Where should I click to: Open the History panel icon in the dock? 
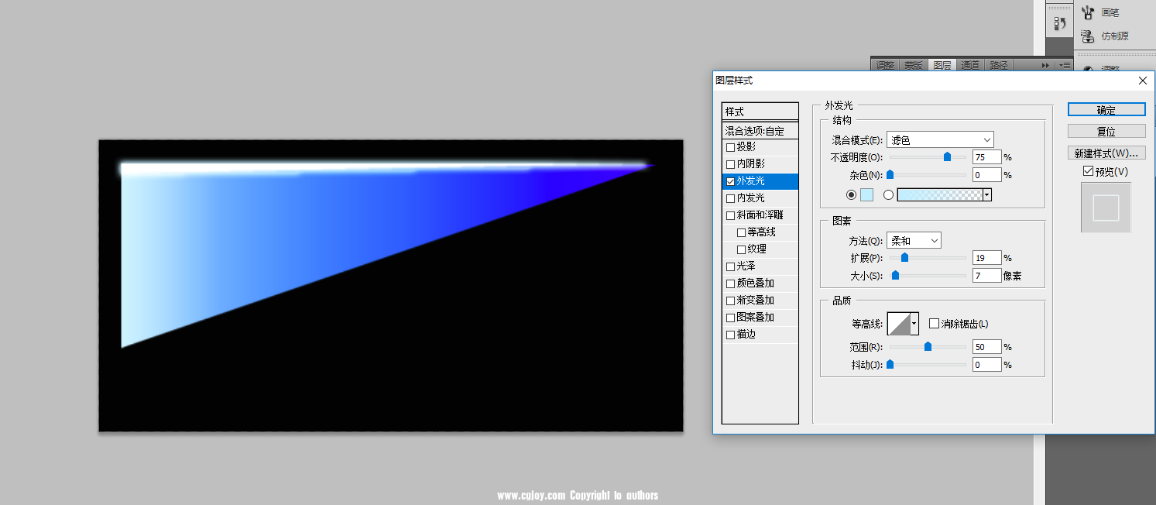[x=1059, y=24]
